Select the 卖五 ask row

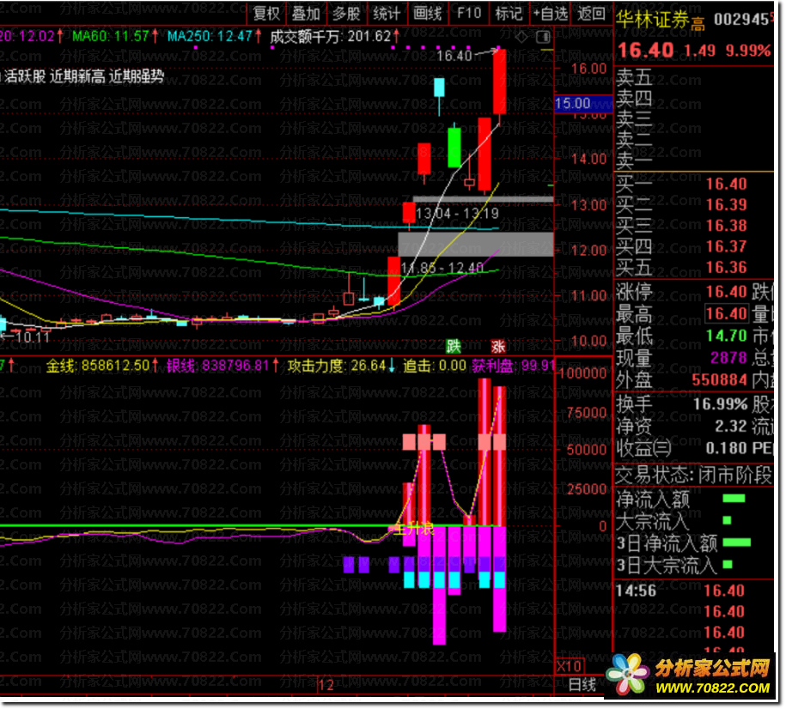[694, 77]
